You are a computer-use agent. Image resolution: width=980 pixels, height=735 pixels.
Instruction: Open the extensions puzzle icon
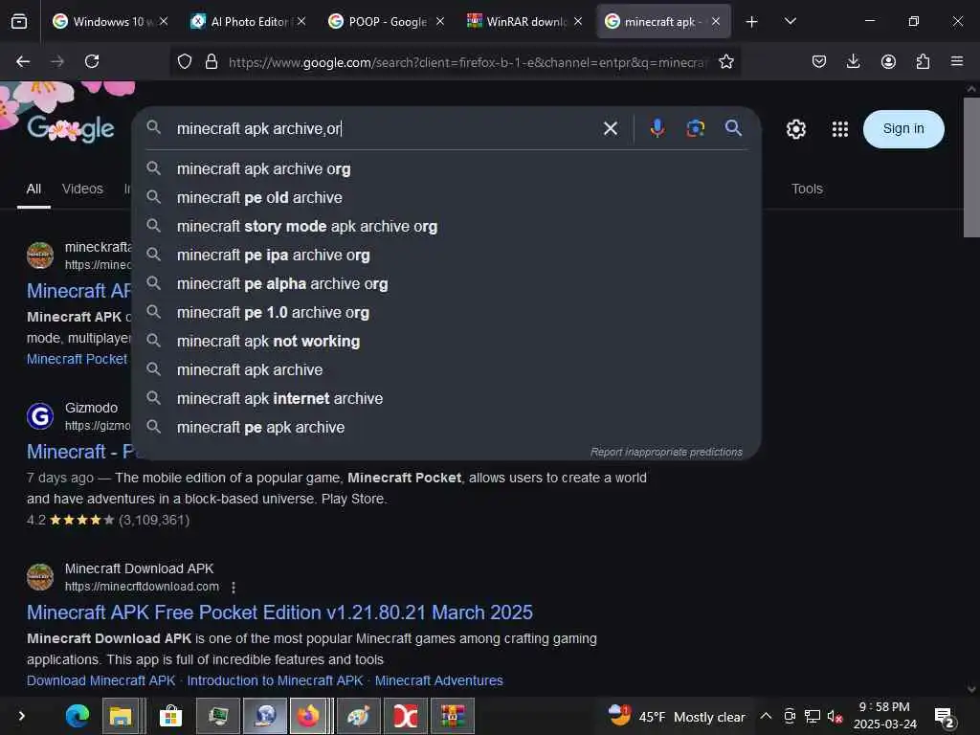click(923, 61)
